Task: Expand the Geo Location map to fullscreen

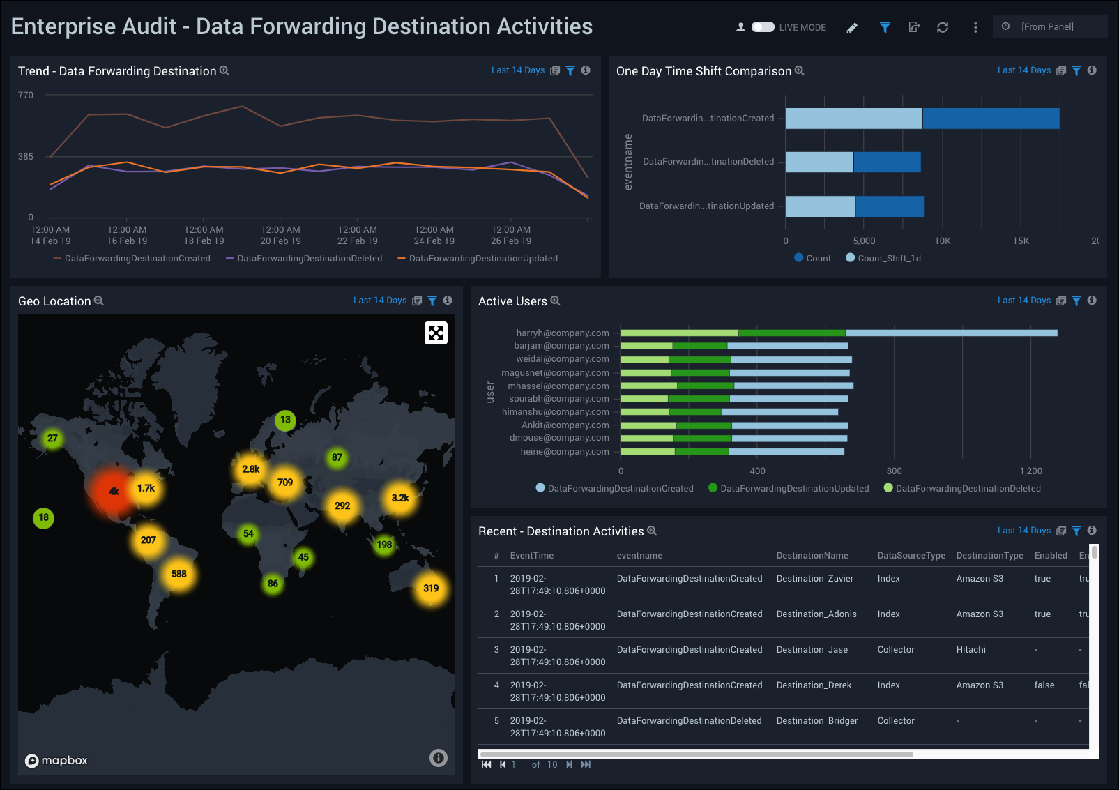Action: [436, 333]
